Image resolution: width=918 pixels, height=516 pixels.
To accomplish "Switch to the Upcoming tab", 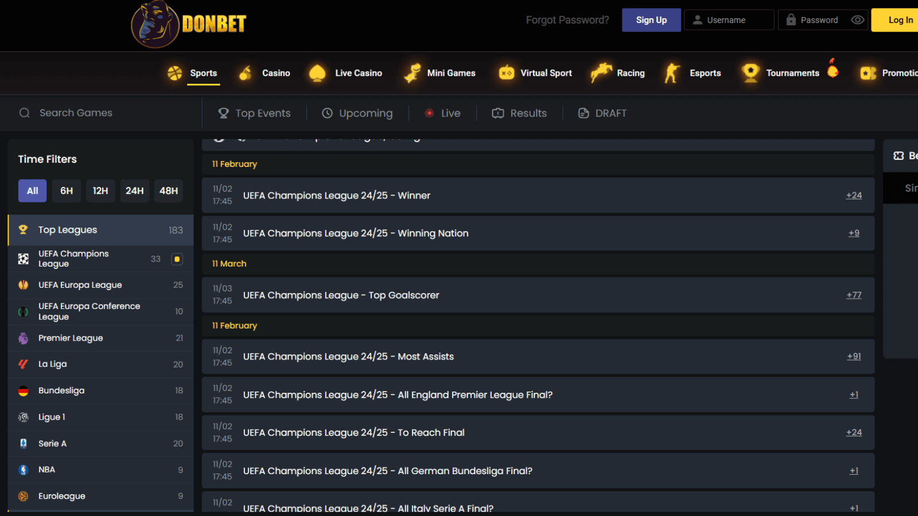I will [357, 113].
